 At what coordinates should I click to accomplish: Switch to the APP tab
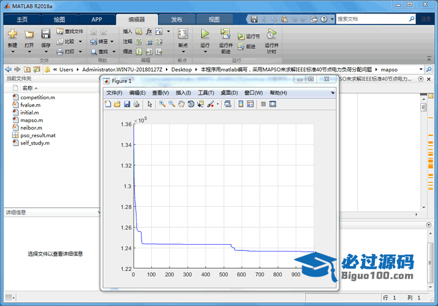(x=97, y=20)
